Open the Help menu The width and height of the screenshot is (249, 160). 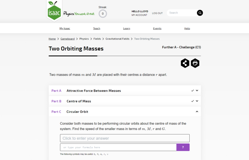187,29
